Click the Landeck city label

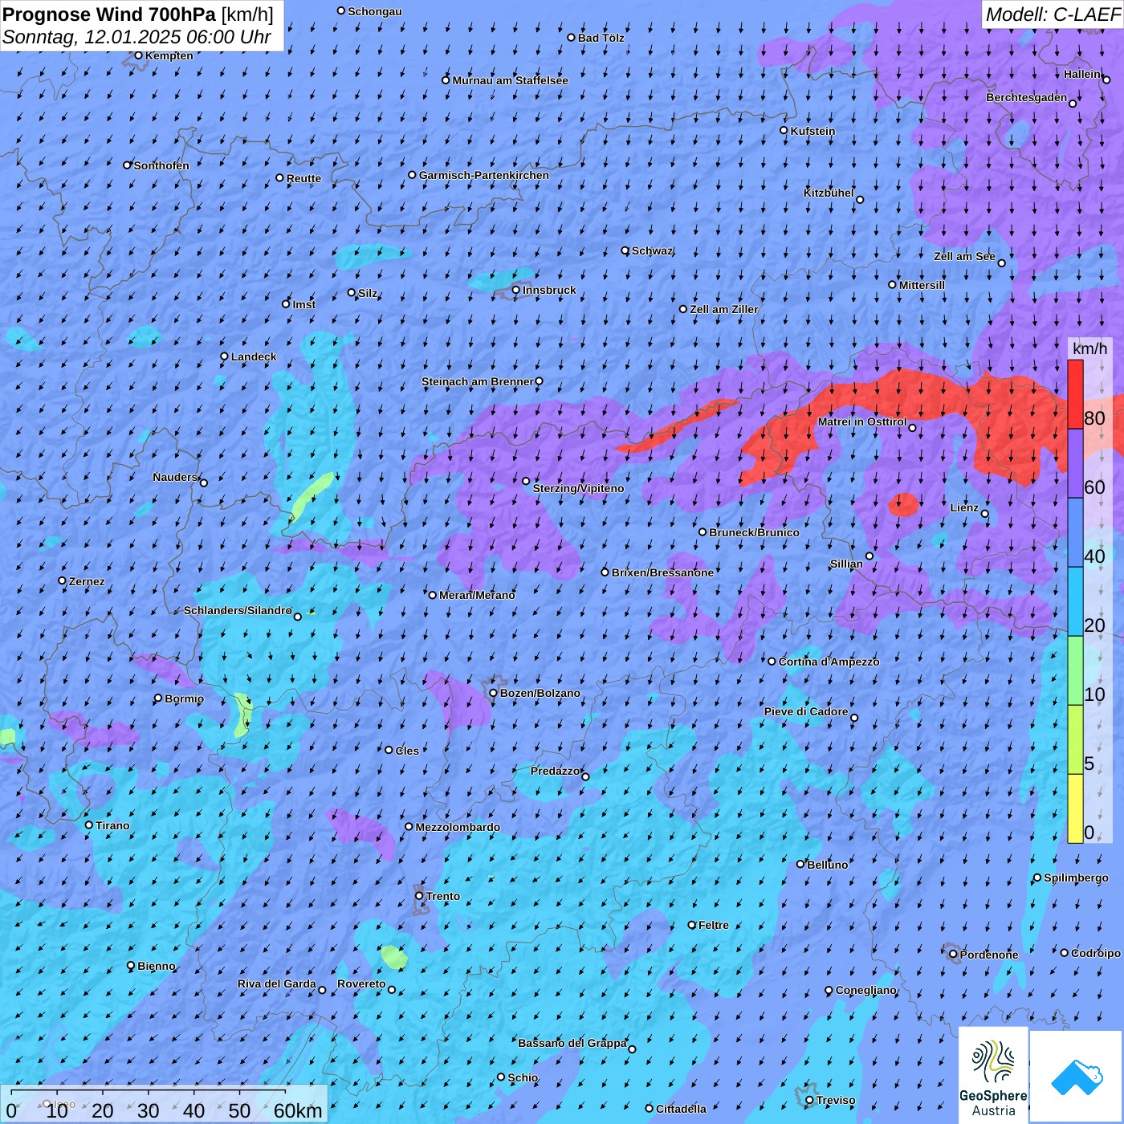point(254,356)
